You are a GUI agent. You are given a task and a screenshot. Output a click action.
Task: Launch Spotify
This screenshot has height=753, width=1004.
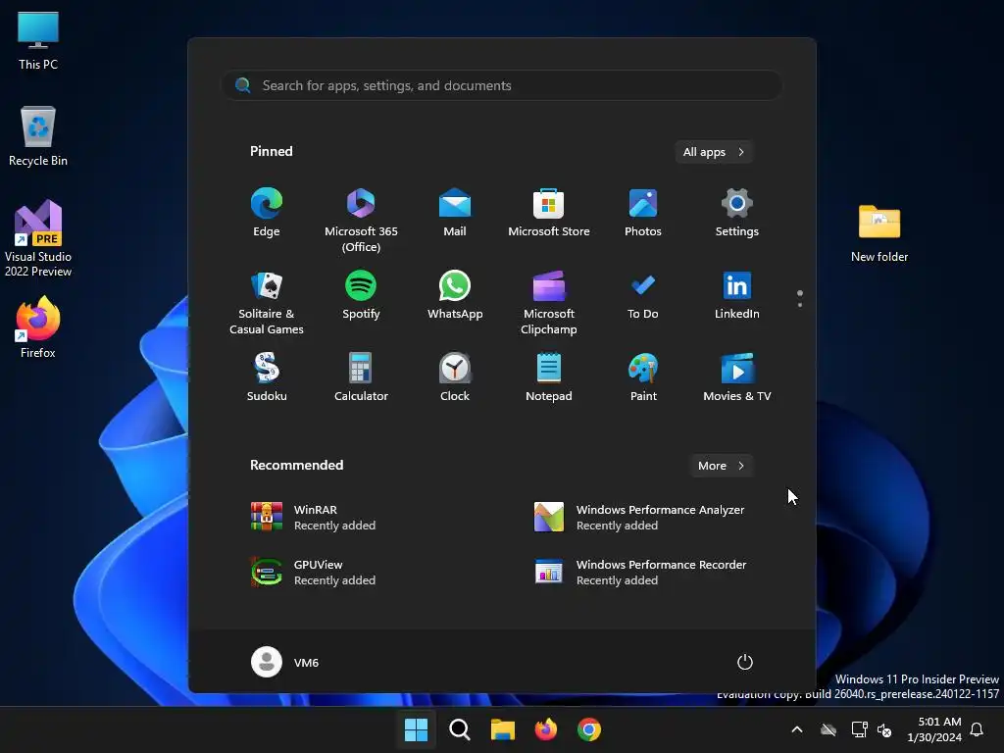pos(361,295)
